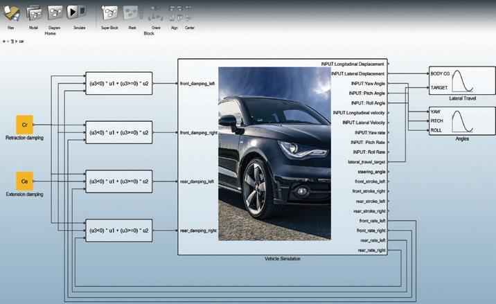This screenshot has width=496, height=304.
Task: Click the rear_rate_left output port
Action: point(373,240)
